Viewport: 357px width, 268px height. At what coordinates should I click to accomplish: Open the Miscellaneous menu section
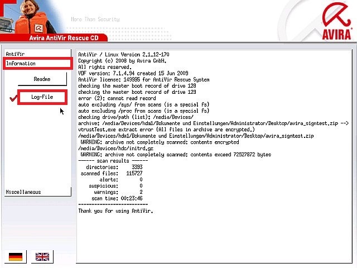(37, 192)
